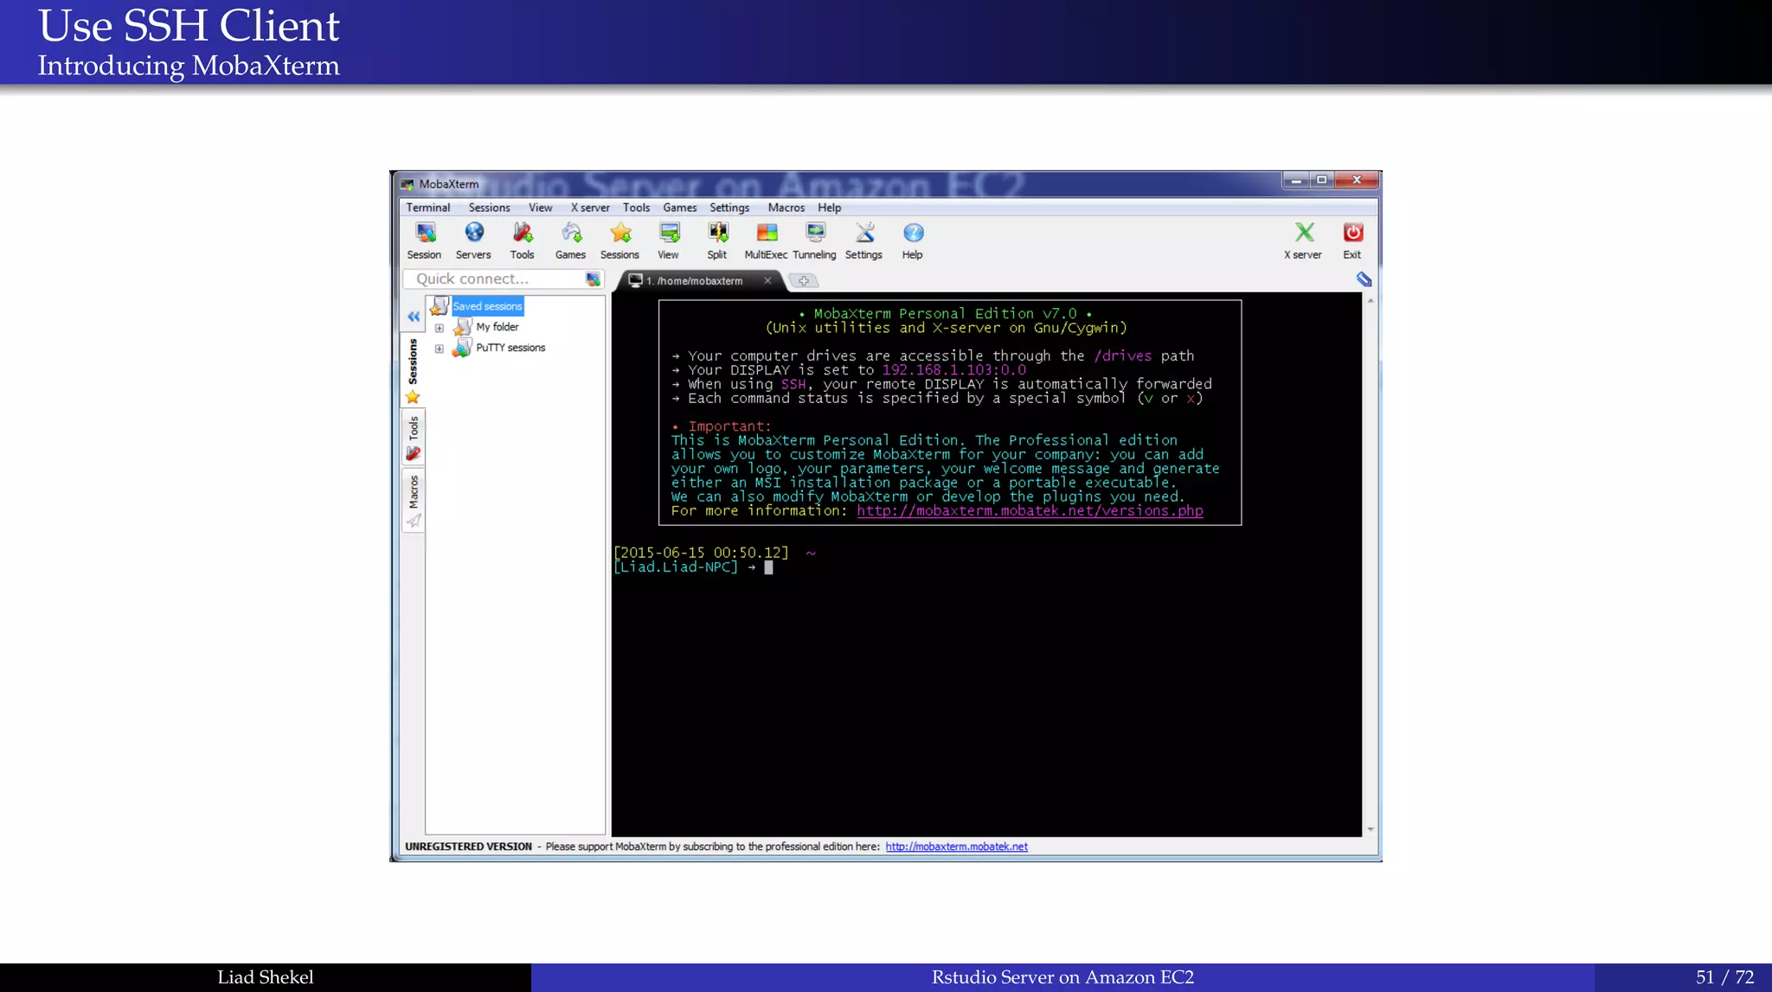Select the Macros vertical sidebar tab
Image resolution: width=1772 pixels, height=992 pixels.
[413, 501]
